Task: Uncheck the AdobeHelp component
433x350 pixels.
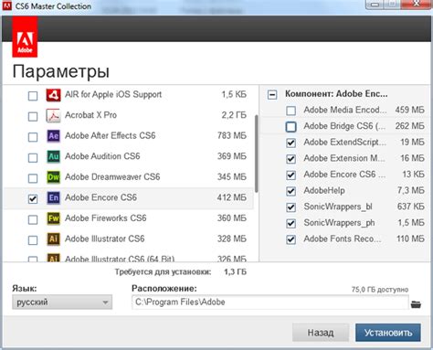Action: point(290,191)
